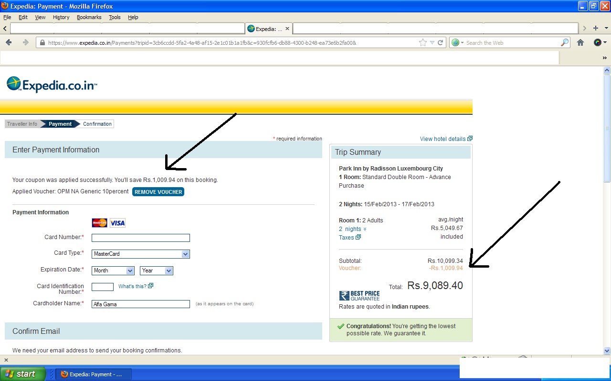Open the Windows Start button
This screenshot has height=381, width=611.
(22, 374)
